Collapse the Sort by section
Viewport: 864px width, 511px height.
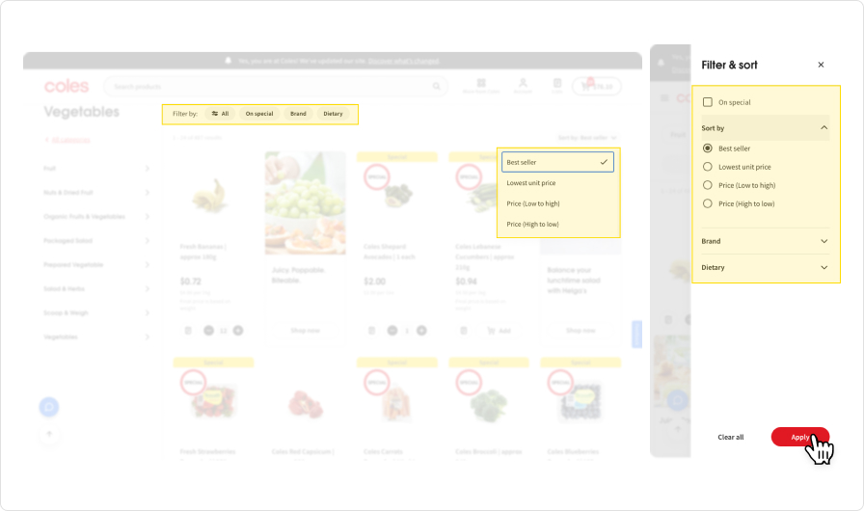[766, 127]
